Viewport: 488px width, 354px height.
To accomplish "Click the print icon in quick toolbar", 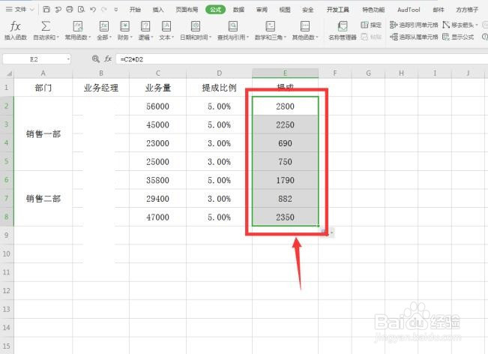I will point(70,9).
